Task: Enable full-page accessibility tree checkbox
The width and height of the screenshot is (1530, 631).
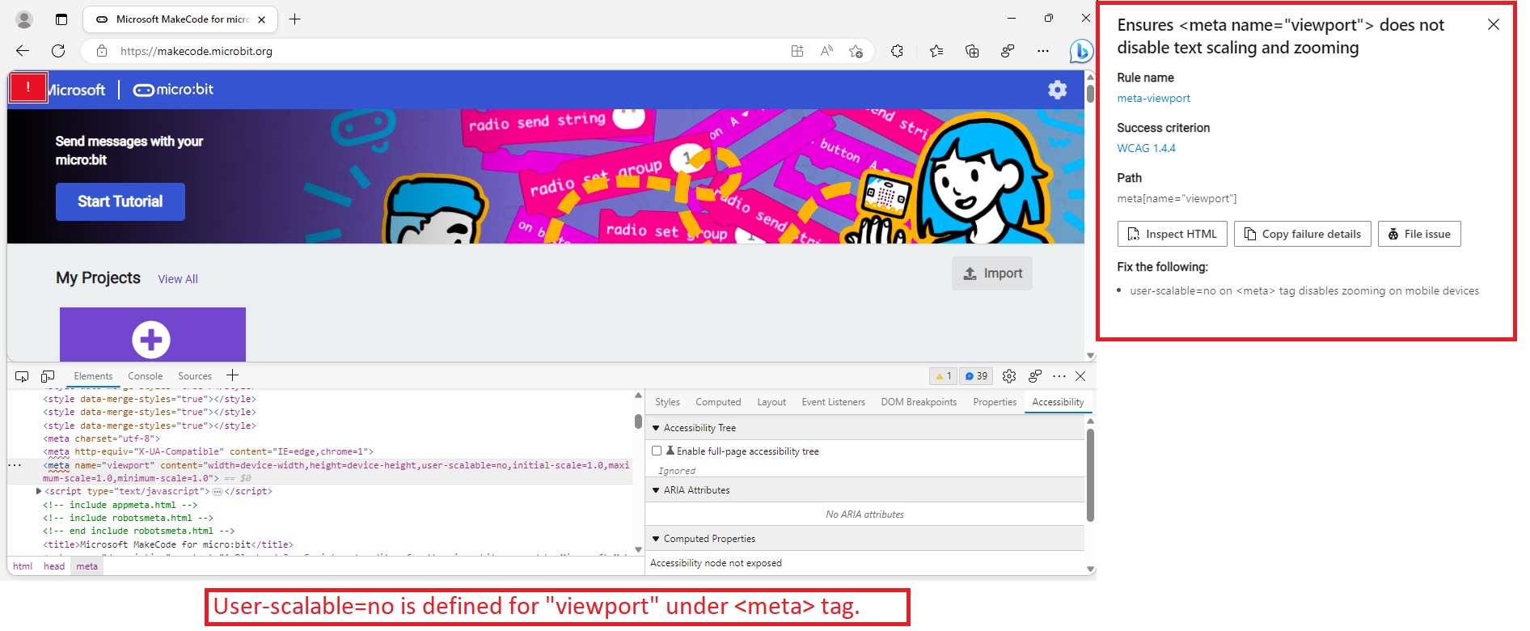Action: click(657, 451)
